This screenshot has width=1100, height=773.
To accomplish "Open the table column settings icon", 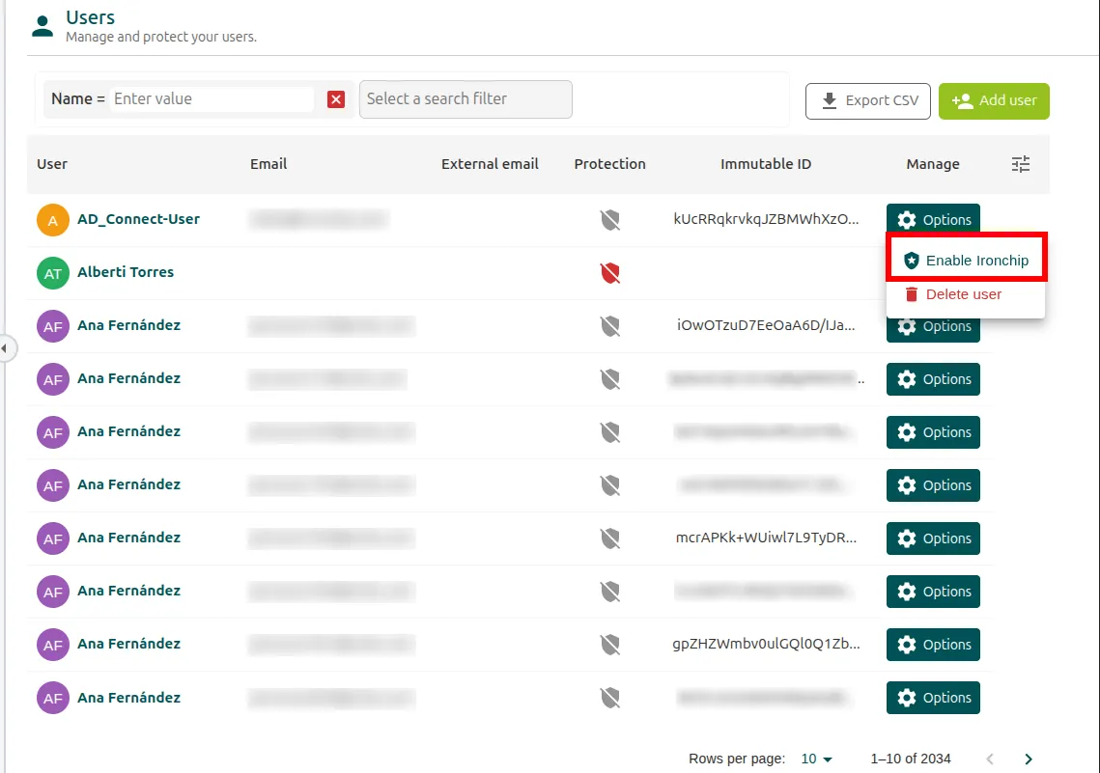I will click(x=1021, y=164).
